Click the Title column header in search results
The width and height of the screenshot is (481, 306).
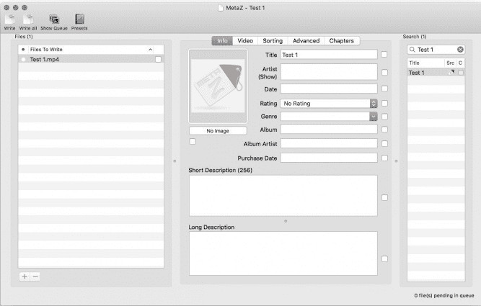pyautogui.click(x=425, y=63)
